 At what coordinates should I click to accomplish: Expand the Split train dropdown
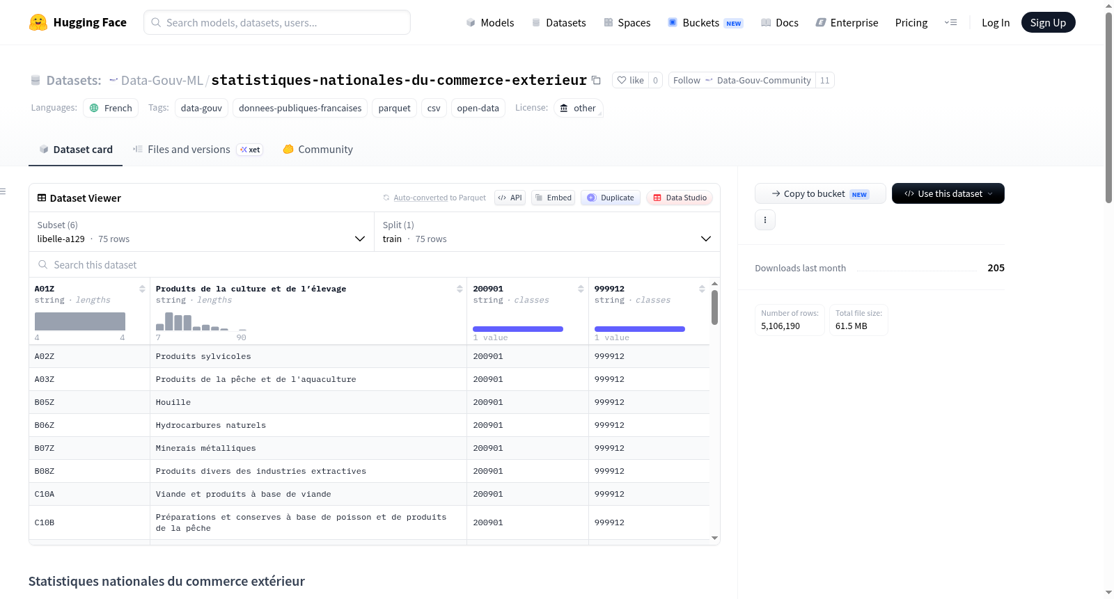tap(547, 232)
